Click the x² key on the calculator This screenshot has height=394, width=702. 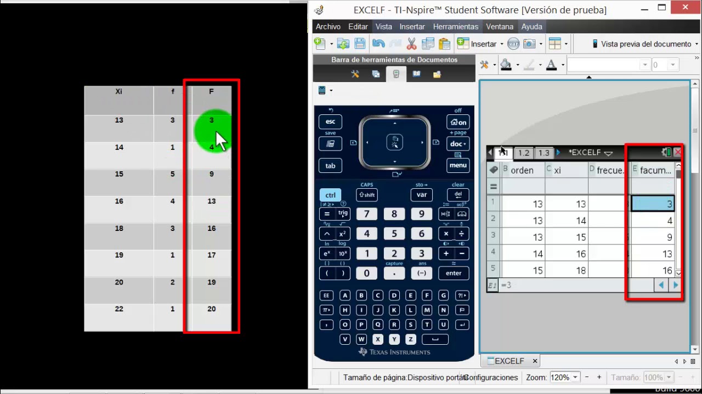pyautogui.click(x=343, y=234)
